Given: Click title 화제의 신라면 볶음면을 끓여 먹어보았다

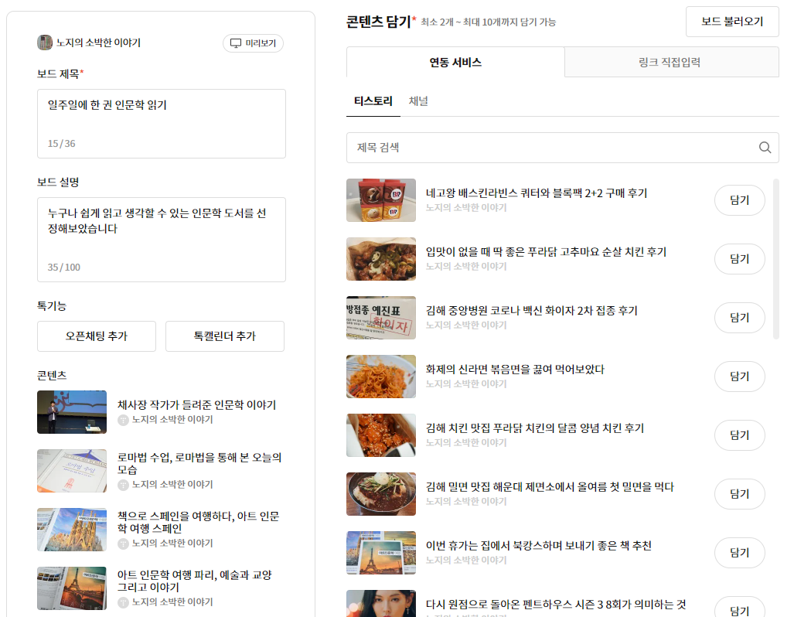Looking at the screenshot, I should (x=515, y=370).
